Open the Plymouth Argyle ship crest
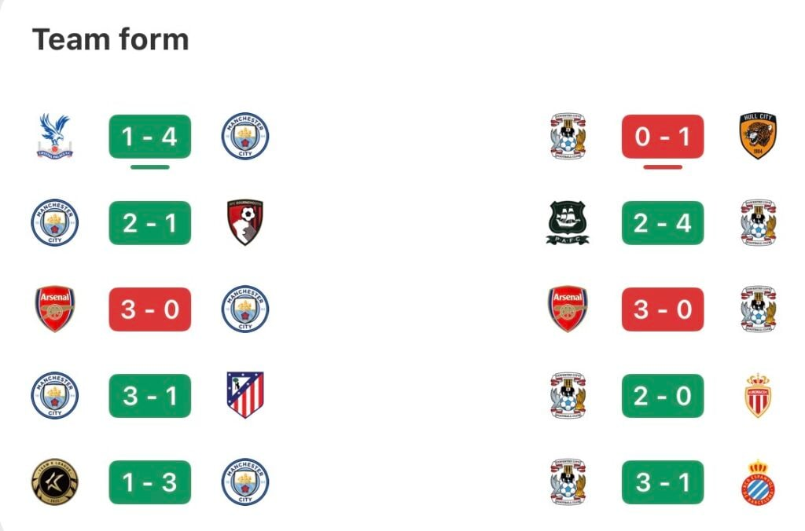 (568, 222)
